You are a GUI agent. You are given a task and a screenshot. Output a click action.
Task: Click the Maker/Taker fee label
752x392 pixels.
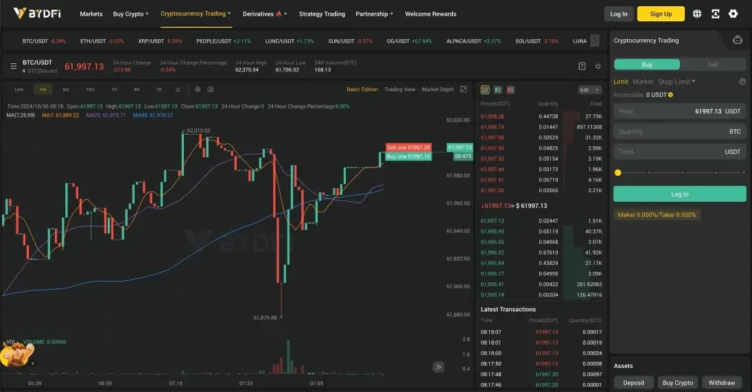point(657,215)
